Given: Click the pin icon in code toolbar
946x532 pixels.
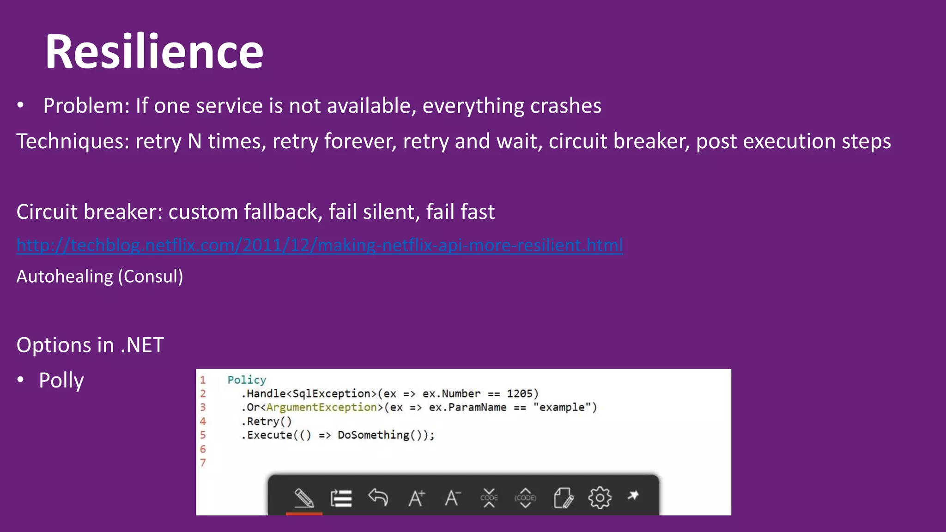Looking at the screenshot, I should [x=633, y=496].
